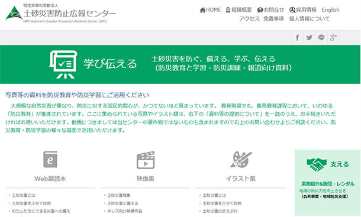Open the お問合せ contact page

(x=270, y=10)
